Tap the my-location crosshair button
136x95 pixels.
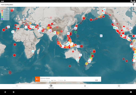click(x=134, y=9)
